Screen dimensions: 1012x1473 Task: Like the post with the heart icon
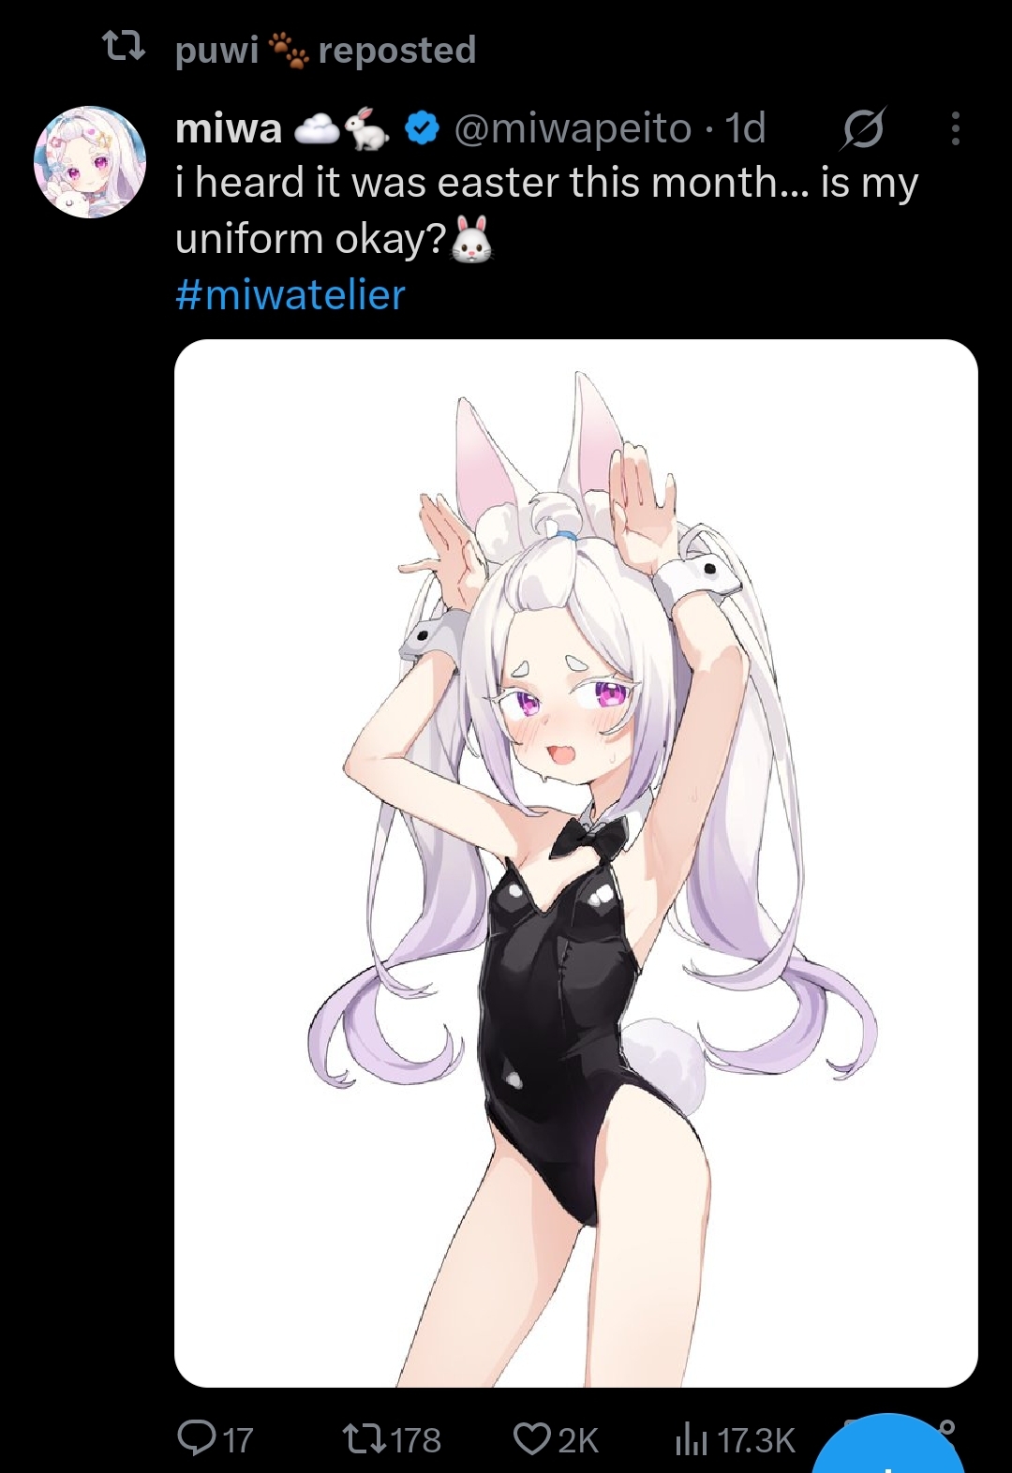(532, 1438)
